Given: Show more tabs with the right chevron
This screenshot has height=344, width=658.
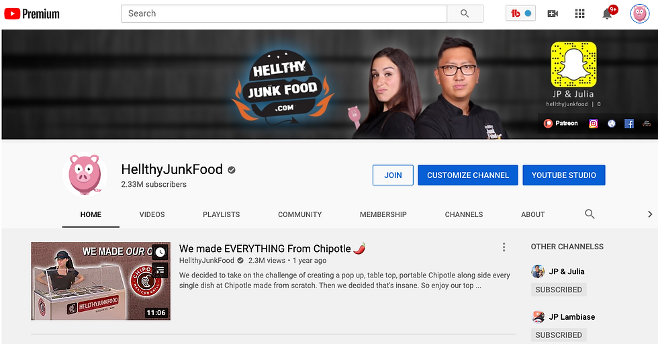Looking at the screenshot, I should pos(650,214).
